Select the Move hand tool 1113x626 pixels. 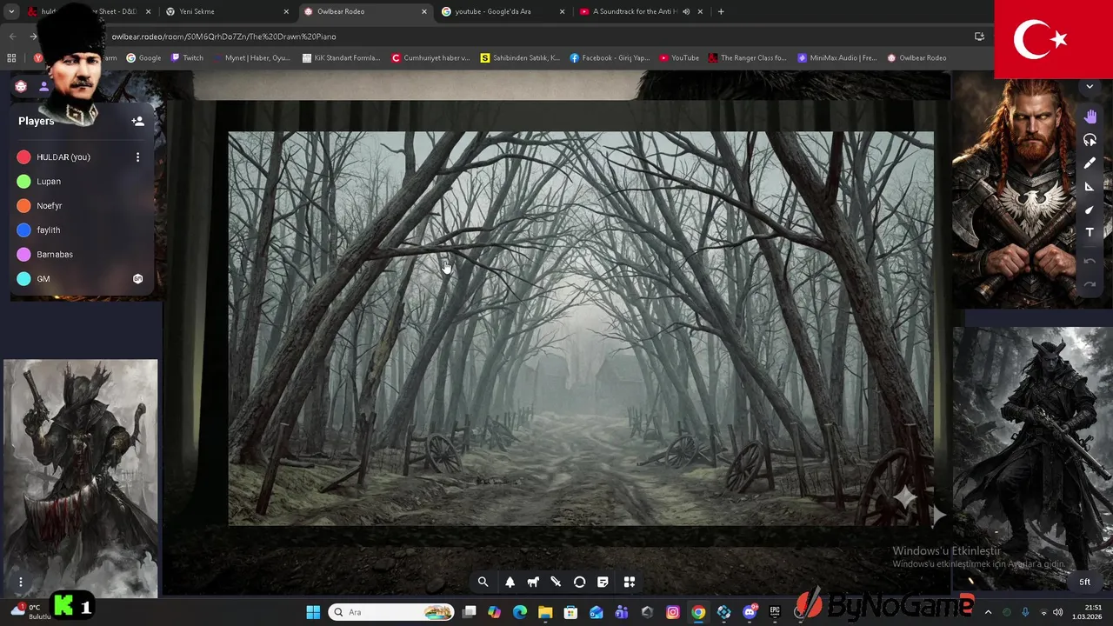(x=1090, y=117)
